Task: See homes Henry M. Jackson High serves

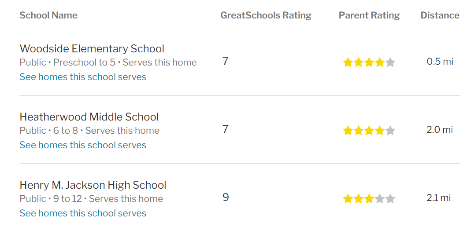Action: 83,213
